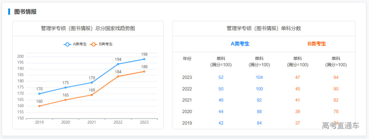Click the 198 data point for 2023
This screenshot has width=369, height=139.
(x=144, y=59)
